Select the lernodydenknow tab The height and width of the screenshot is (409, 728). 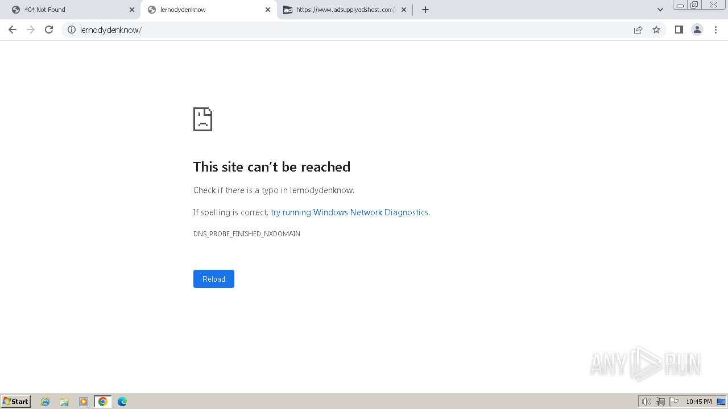(x=208, y=10)
